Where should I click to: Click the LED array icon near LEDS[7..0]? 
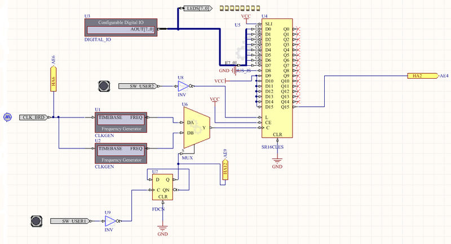point(237,9)
